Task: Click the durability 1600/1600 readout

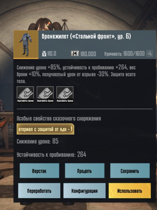Action: (x=124, y=54)
